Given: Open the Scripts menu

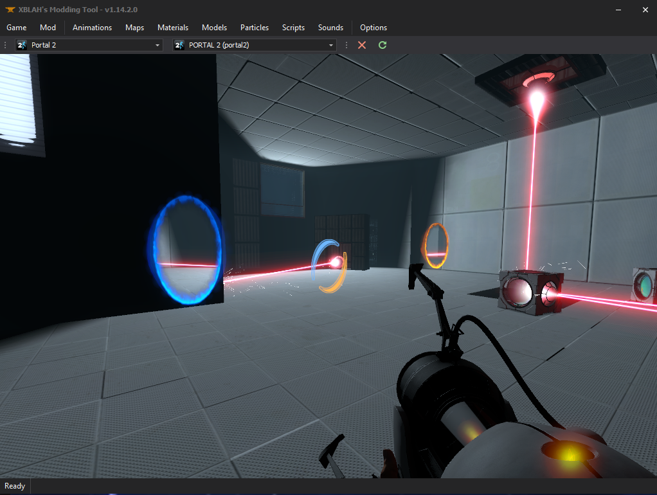Looking at the screenshot, I should [x=293, y=28].
